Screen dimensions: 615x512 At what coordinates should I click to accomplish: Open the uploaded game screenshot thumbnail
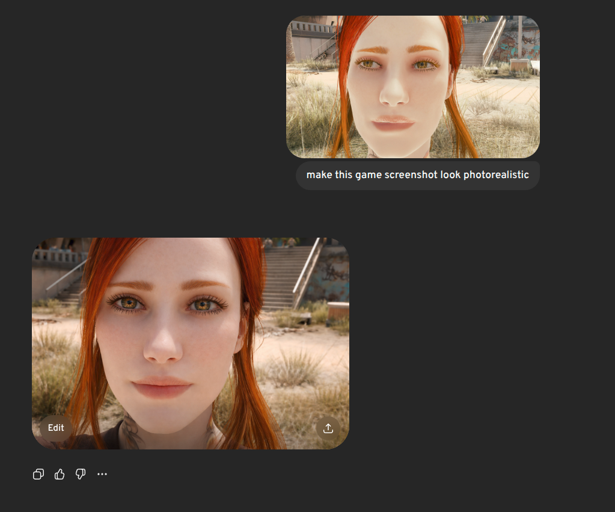point(413,87)
